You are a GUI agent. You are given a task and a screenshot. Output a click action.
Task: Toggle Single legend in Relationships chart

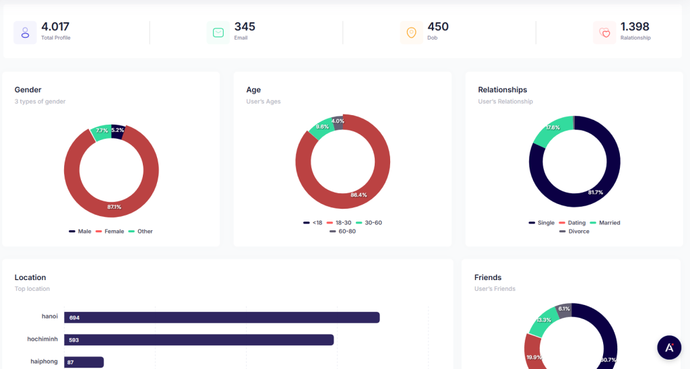(542, 222)
